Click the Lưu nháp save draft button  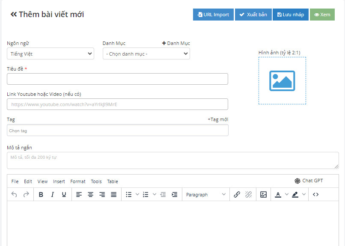click(291, 15)
